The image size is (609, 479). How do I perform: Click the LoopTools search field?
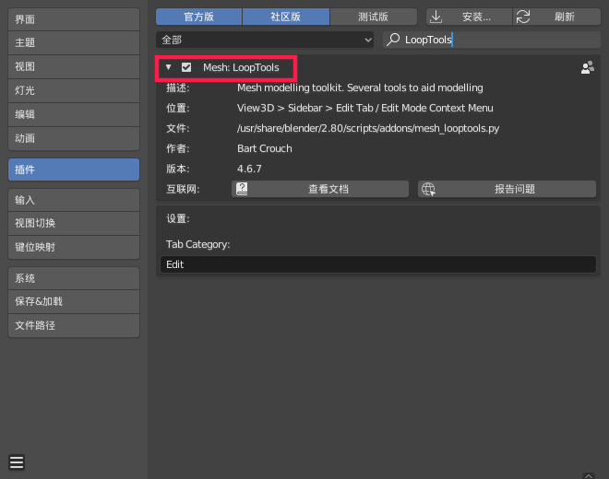pos(492,40)
